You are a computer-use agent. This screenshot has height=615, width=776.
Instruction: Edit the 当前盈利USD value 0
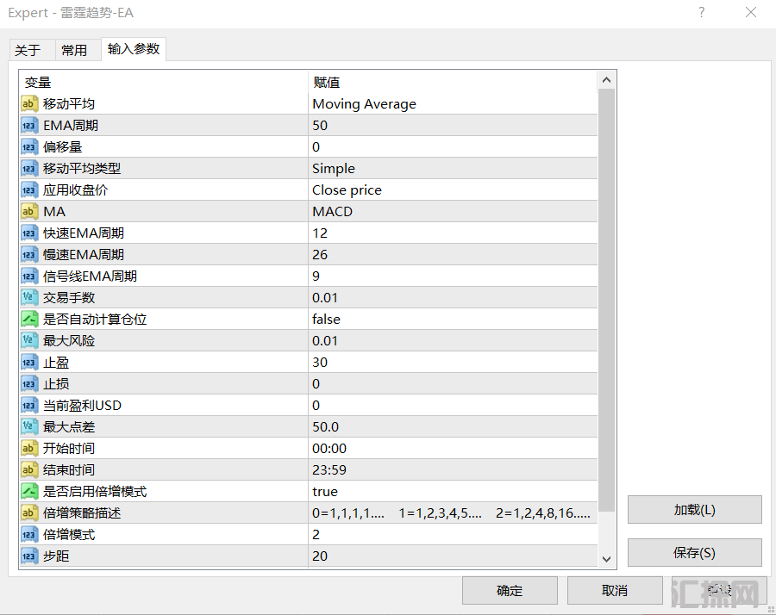coord(453,406)
